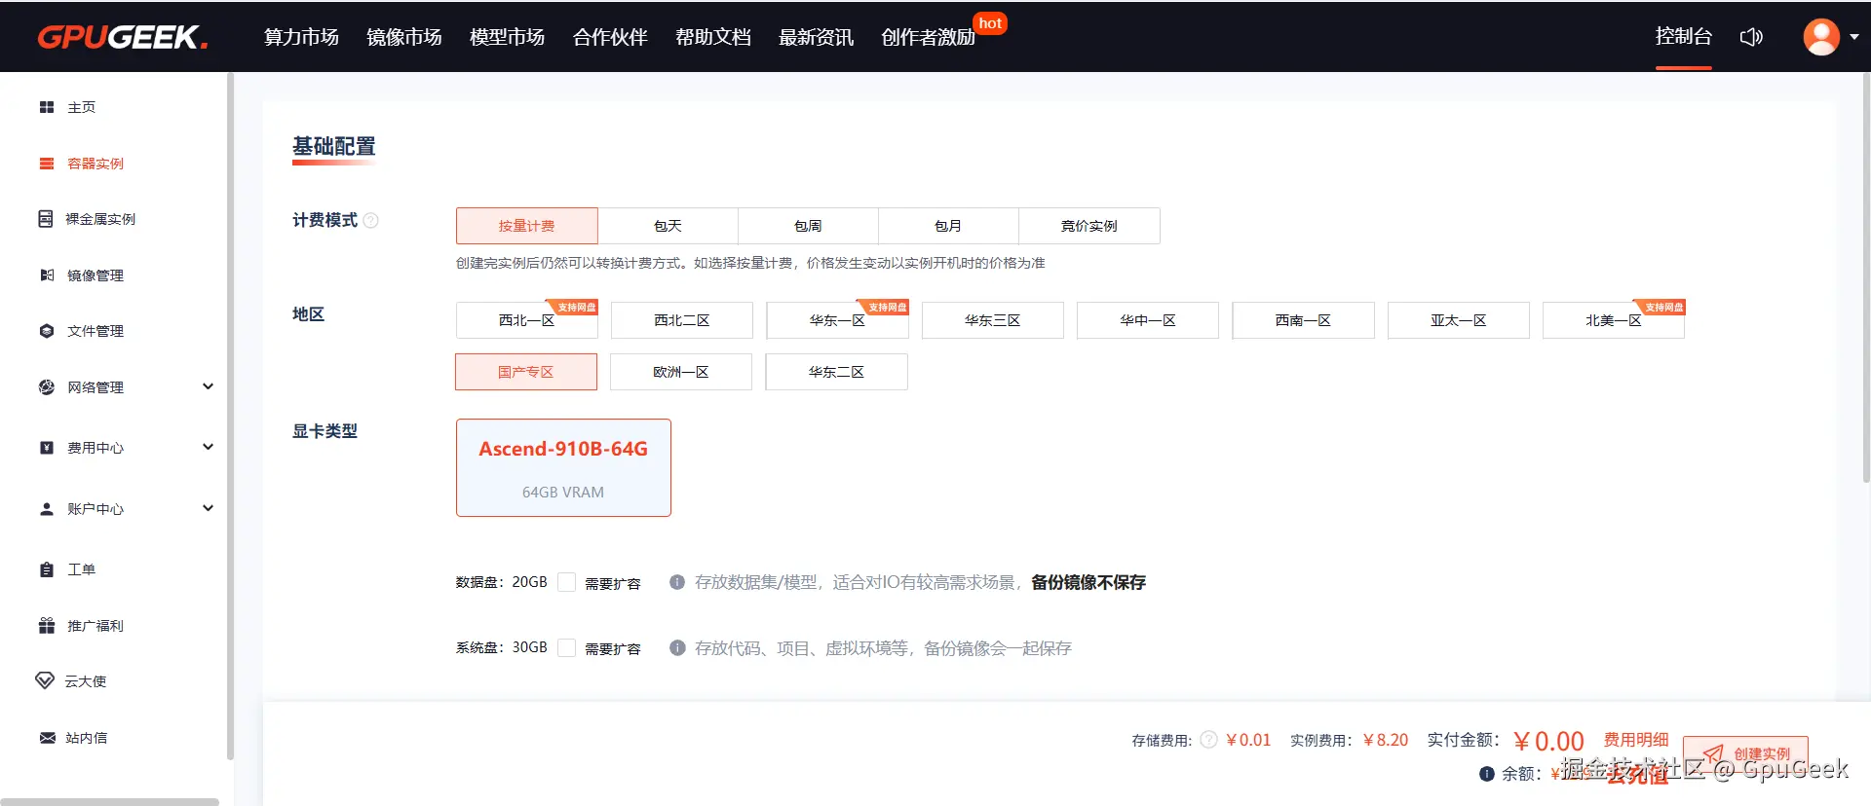Select the Ascend-910B-64G GPU card
Image resolution: width=1871 pixels, height=806 pixels.
pyautogui.click(x=563, y=468)
